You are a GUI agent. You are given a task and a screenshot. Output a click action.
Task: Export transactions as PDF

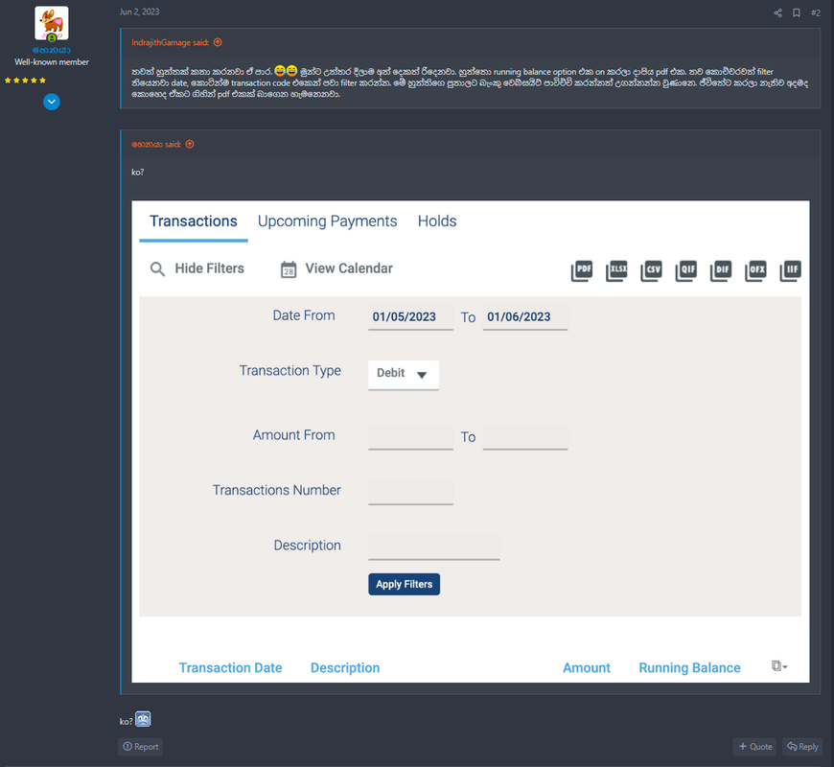tap(582, 271)
